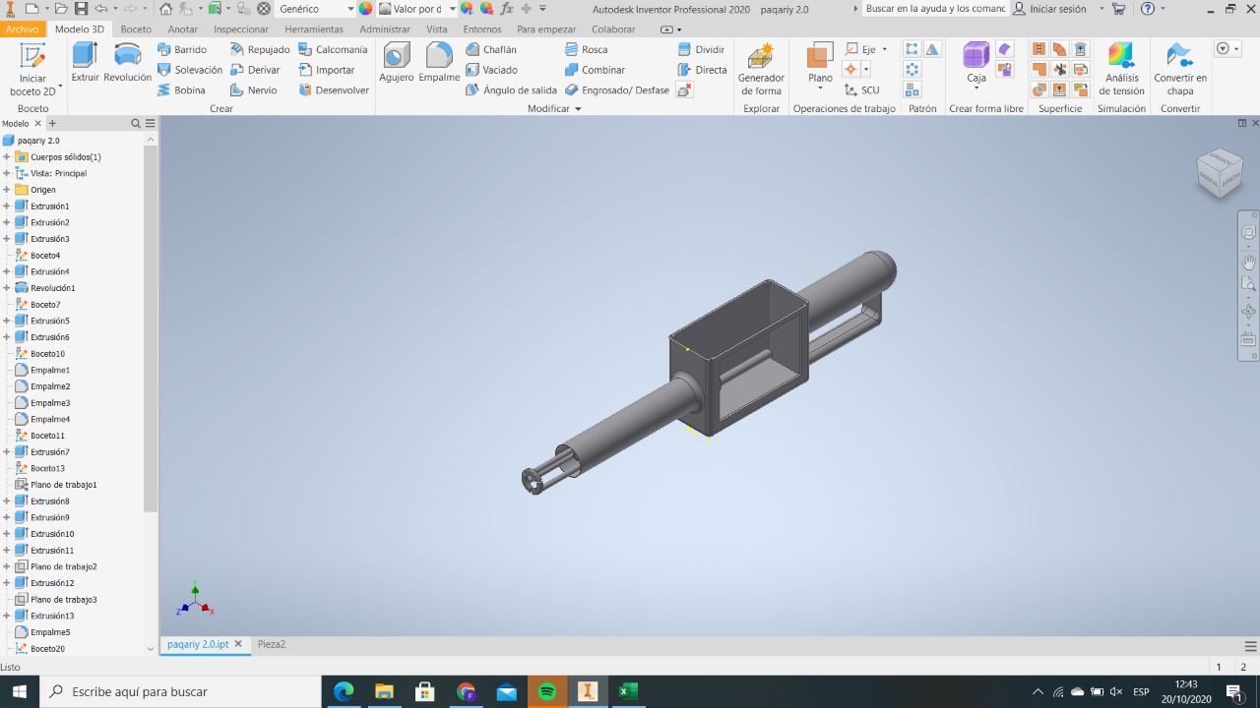Select the Plano work plane tool
This screenshot has height=708, width=1260.
(819, 61)
